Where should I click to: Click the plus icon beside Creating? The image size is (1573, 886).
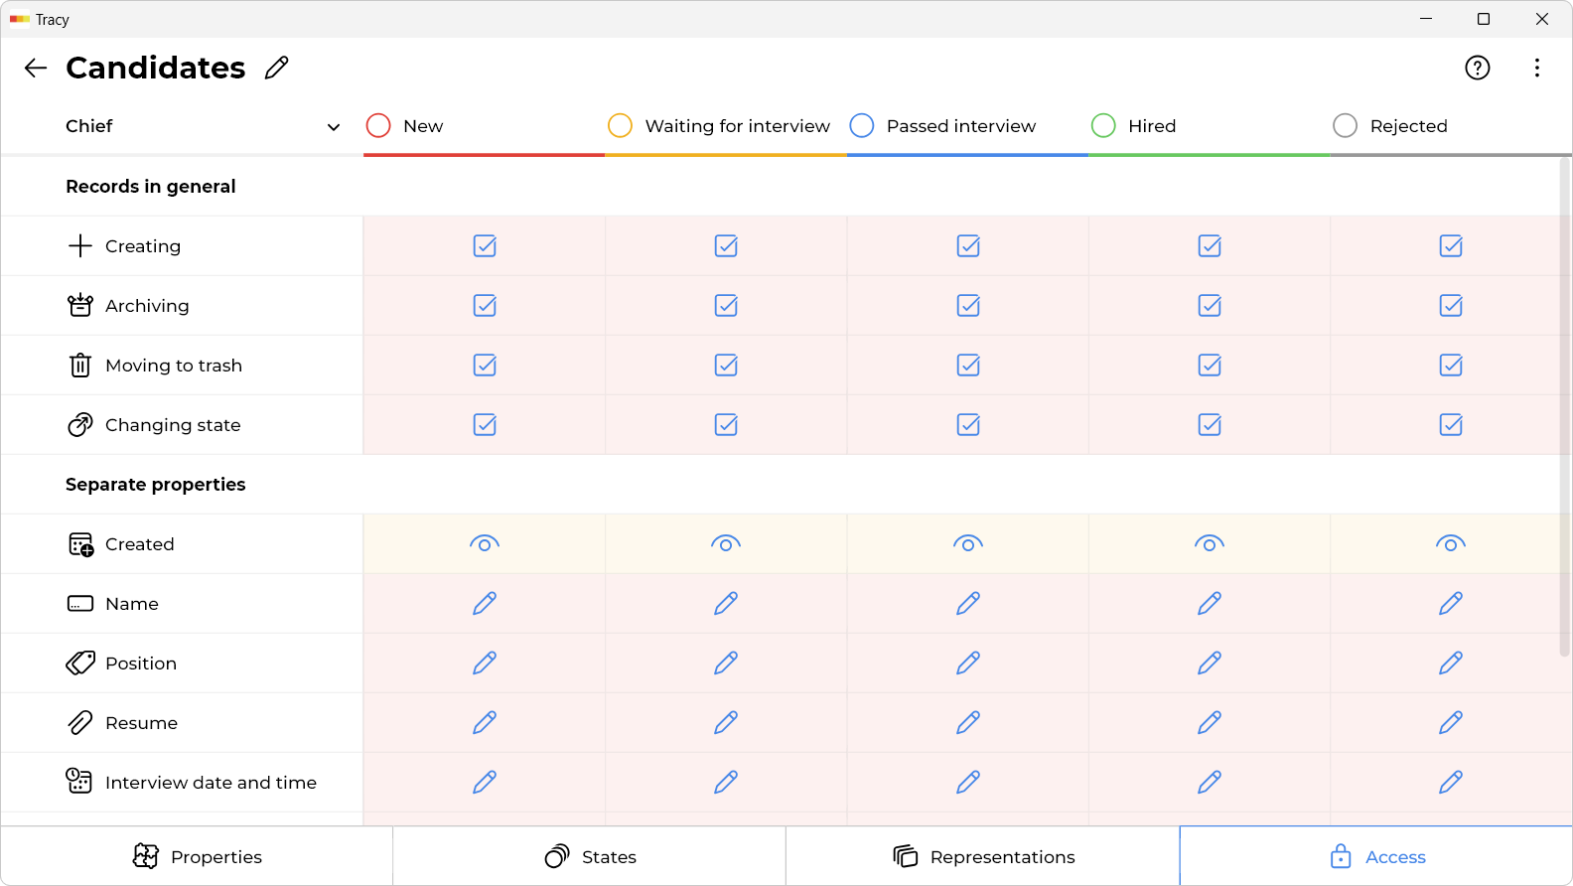(x=80, y=245)
